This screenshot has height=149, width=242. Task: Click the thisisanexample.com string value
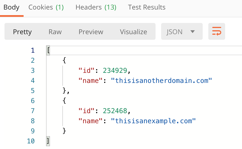click(153, 121)
